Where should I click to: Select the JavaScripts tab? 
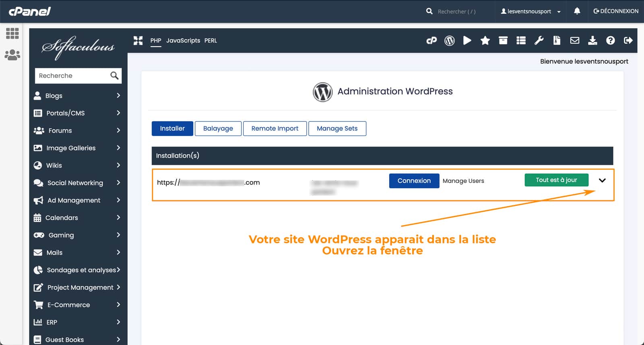click(x=183, y=41)
